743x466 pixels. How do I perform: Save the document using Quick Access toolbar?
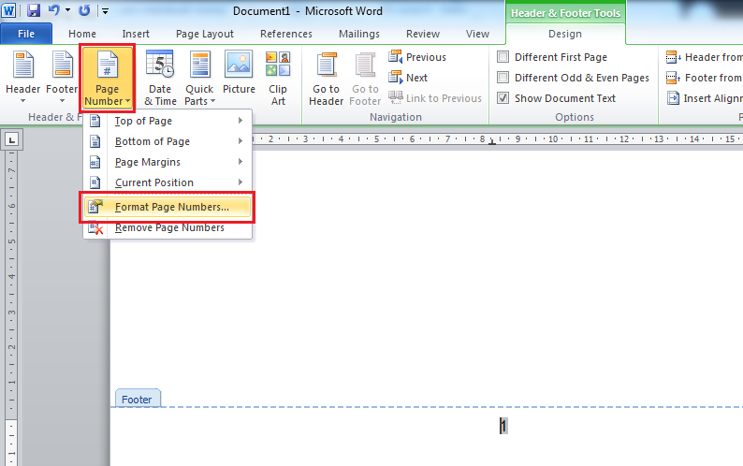(x=33, y=10)
